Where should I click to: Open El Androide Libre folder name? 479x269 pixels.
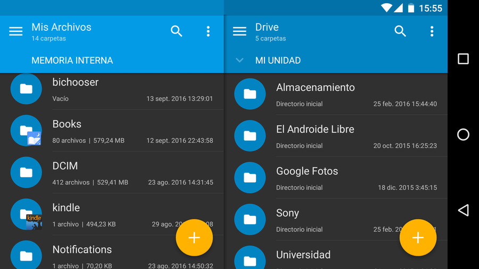coord(315,129)
